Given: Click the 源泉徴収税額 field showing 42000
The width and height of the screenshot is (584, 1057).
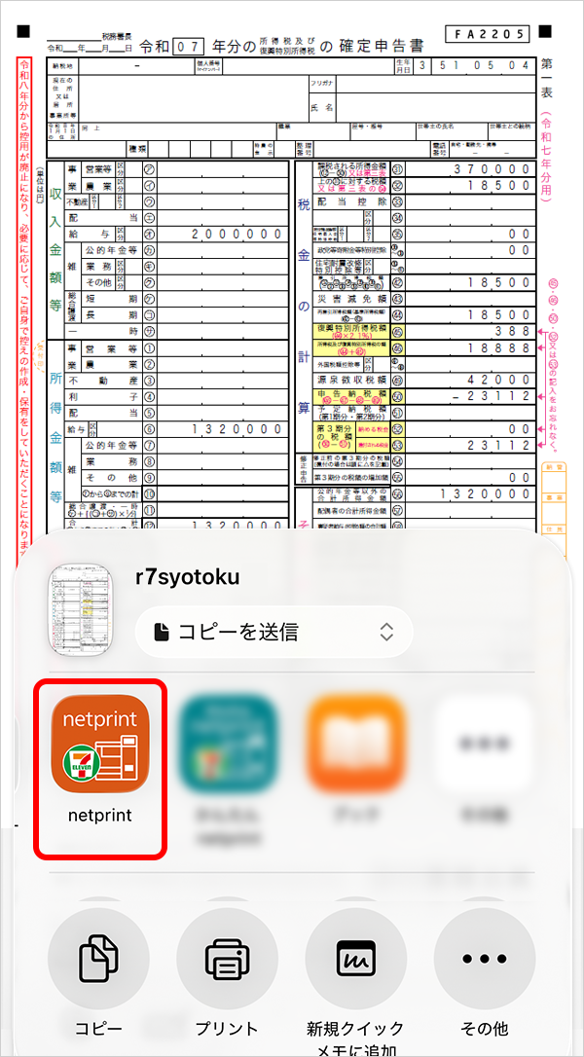Looking at the screenshot, I should pos(471,381).
